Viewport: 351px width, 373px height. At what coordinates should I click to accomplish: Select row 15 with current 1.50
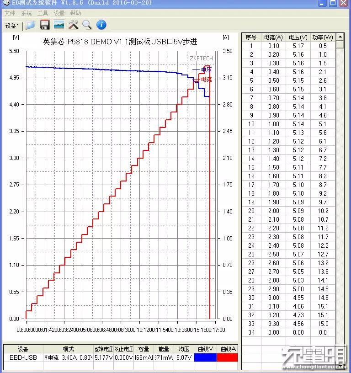click(289, 167)
